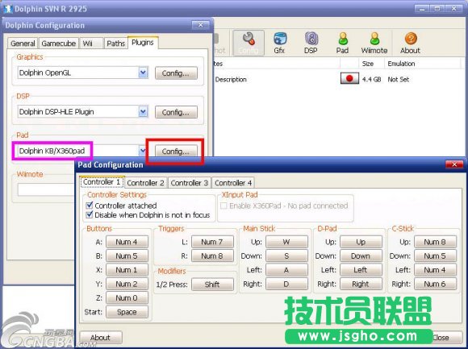The height and width of the screenshot is (349, 468).
Task: Open the Dolphin DSP-HLE Plugin combo box
Action: pyautogui.click(x=82, y=112)
